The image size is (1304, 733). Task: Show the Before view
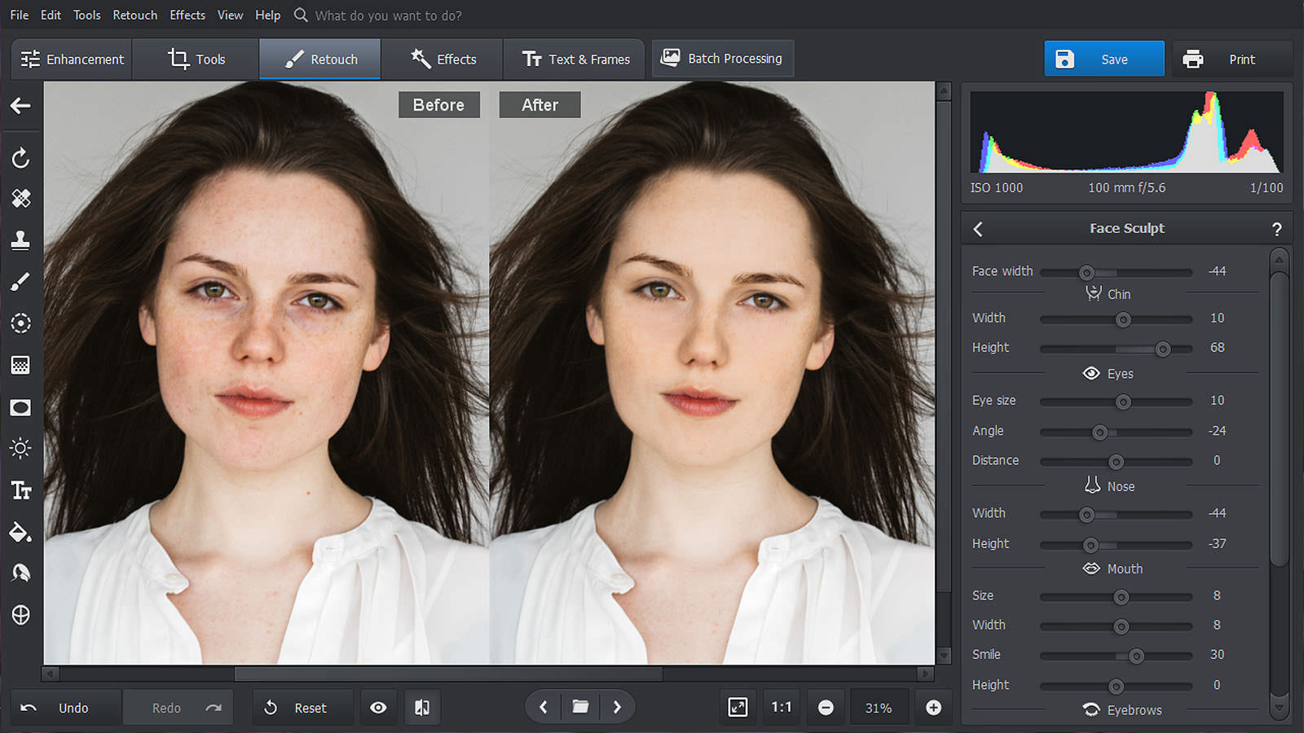click(438, 104)
